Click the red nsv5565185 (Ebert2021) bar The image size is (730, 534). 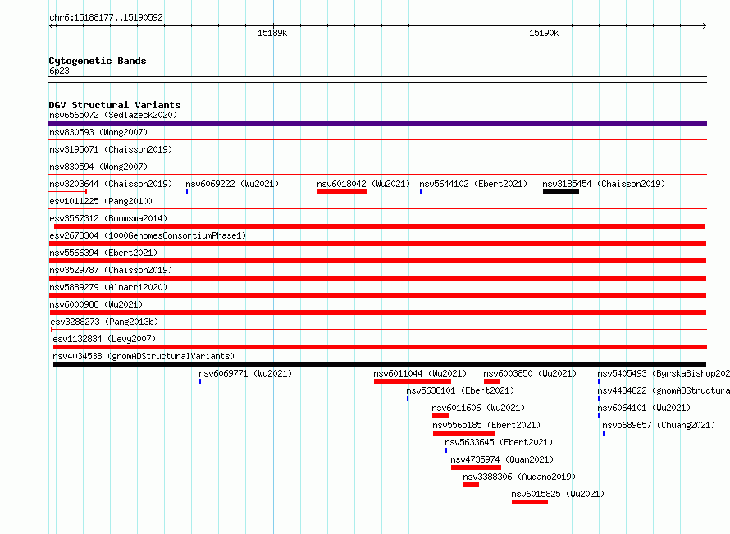pos(463,433)
